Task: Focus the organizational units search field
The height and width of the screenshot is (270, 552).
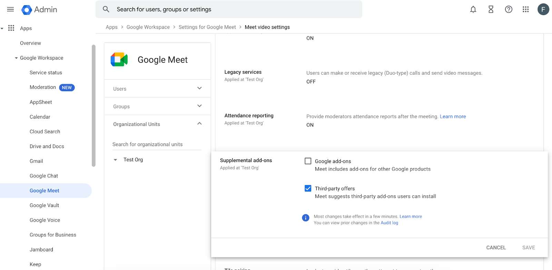Action: coord(157,144)
